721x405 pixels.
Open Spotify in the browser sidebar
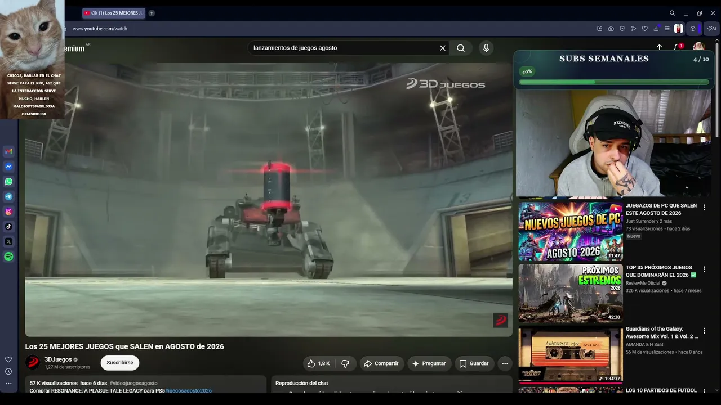[8, 256]
